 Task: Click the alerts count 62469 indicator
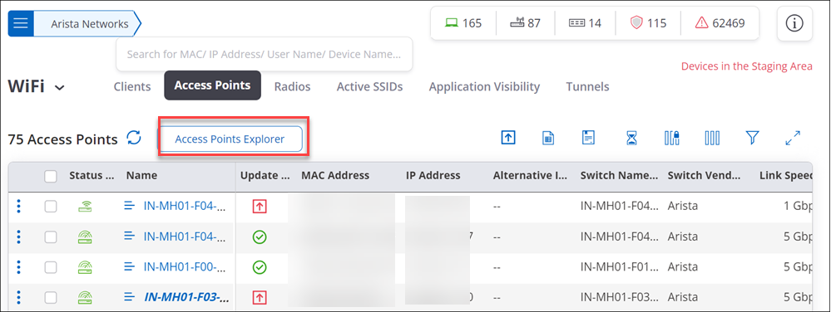pyautogui.click(x=720, y=23)
